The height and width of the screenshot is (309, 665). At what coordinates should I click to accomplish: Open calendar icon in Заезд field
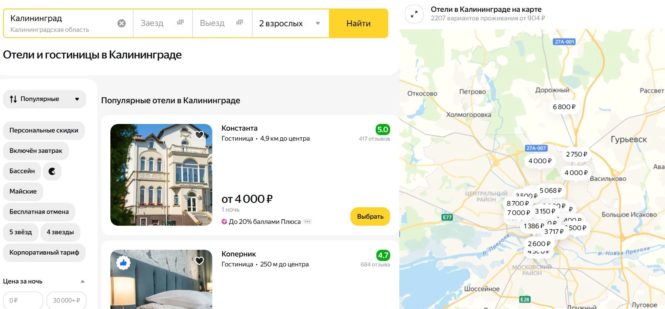click(180, 22)
